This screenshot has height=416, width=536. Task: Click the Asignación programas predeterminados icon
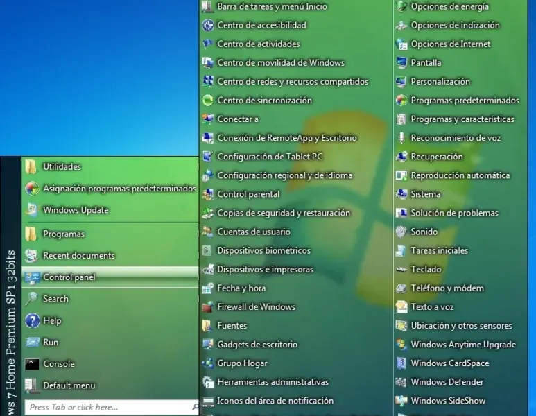click(x=32, y=189)
